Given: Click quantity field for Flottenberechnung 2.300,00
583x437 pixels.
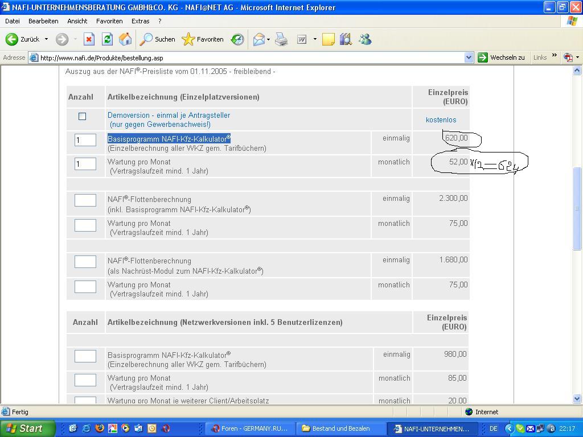Looking at the screenshot, I should point(85,200).
